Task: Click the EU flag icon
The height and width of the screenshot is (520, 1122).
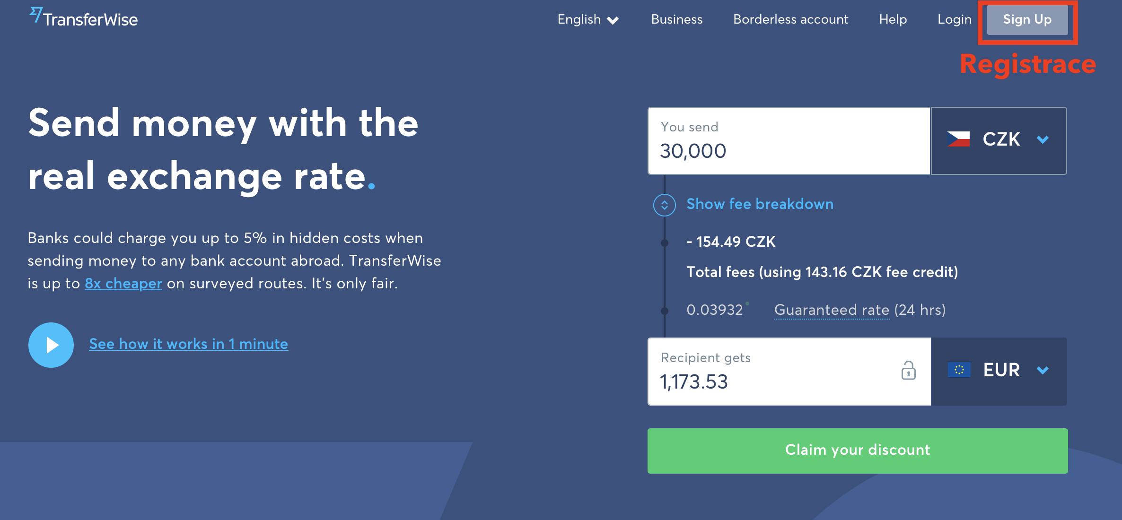Action: (x=959, y=370)
